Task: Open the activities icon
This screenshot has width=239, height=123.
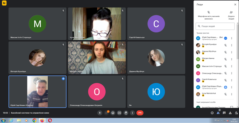Action: tap(230, 113)
